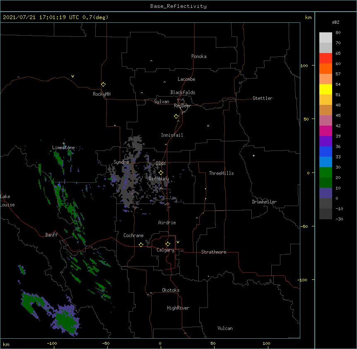Click the yellow v marker east of Calgary's diamond
Viewport: 357px width, 349px height.
coord(178,242)
